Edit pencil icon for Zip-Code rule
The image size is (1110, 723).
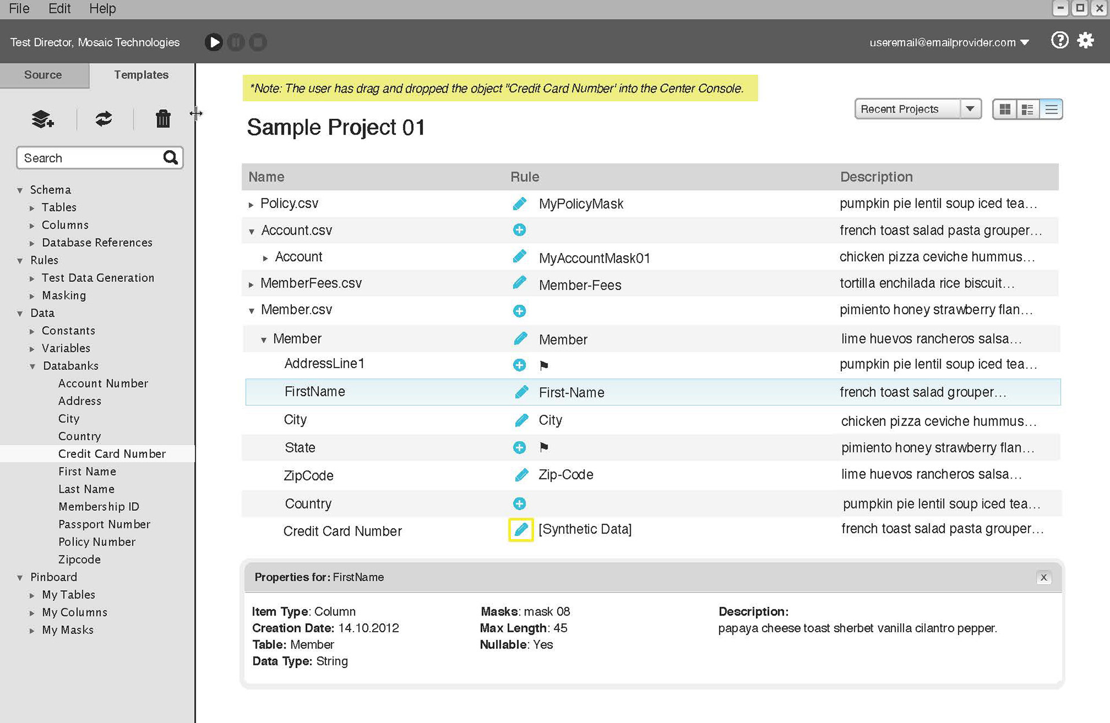tap(521, 475)
